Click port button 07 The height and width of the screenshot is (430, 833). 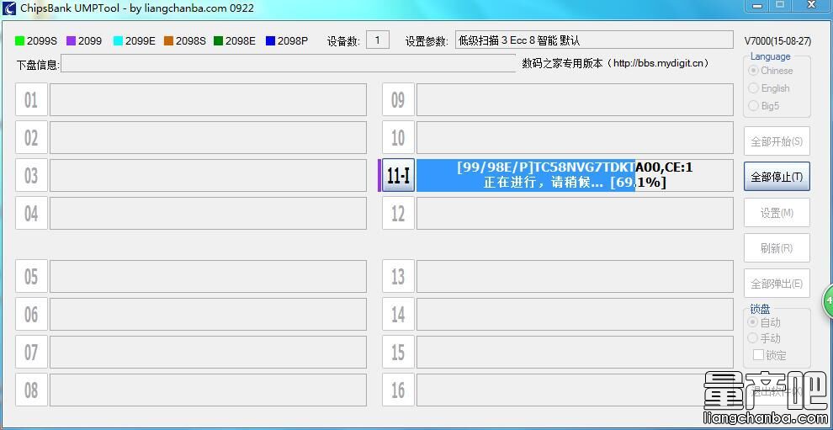point(31,352)
